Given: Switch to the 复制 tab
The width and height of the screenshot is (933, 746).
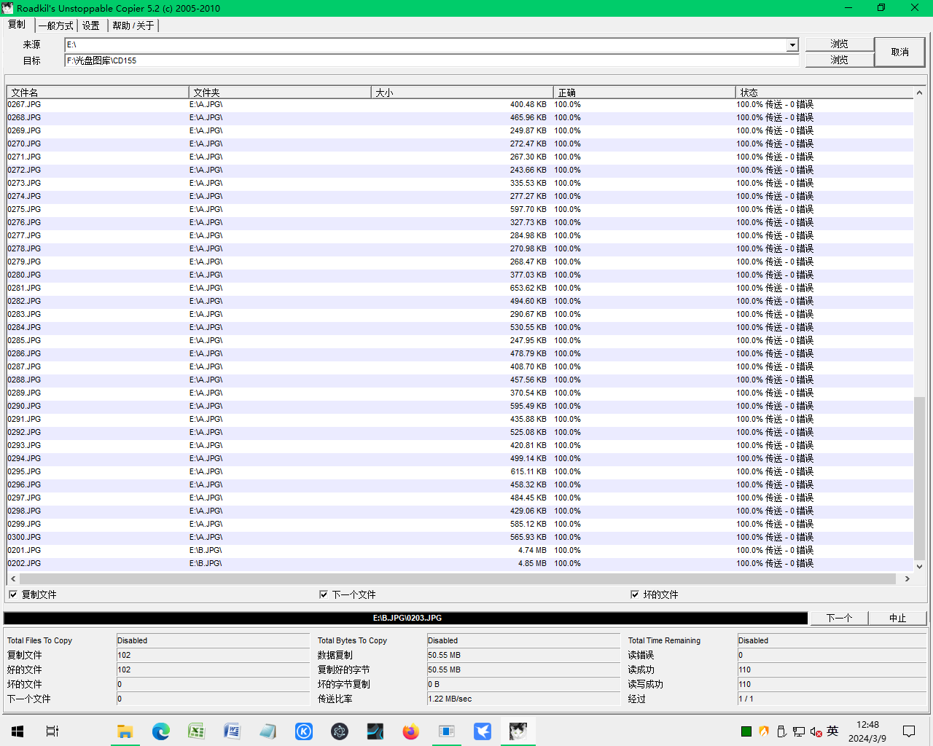Looking at the screenshot, I should coord(17,25).
